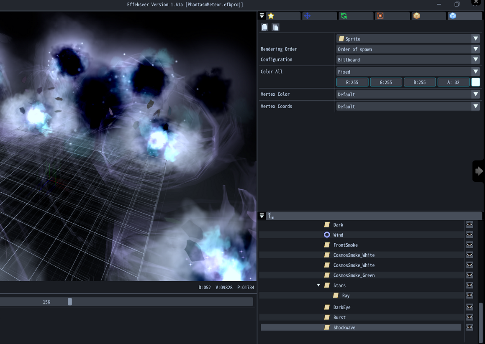Toggle visibility of the DarkEye node
The image size is (485, 344).
(470, 307)
